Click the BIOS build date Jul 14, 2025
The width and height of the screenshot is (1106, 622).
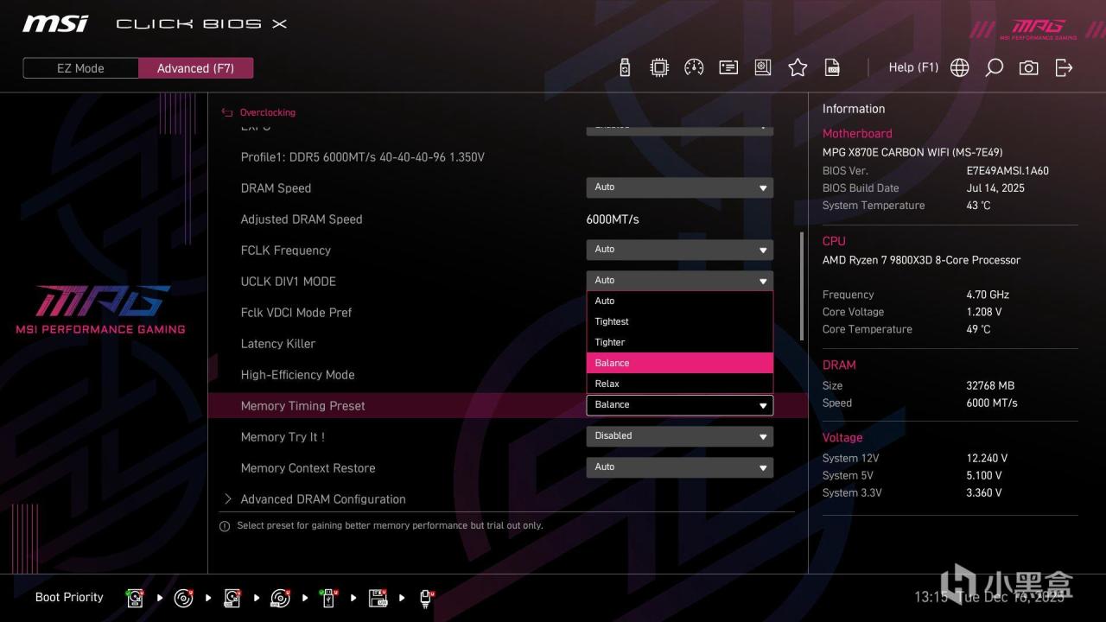click(995, 188)
